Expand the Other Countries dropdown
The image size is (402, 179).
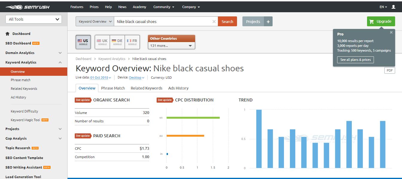coord(171,46)
